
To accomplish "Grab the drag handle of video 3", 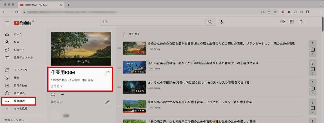I will (x=119, y=87).
